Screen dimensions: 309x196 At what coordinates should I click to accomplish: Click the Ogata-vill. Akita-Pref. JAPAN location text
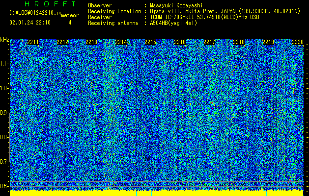click(x=225, y=11)
